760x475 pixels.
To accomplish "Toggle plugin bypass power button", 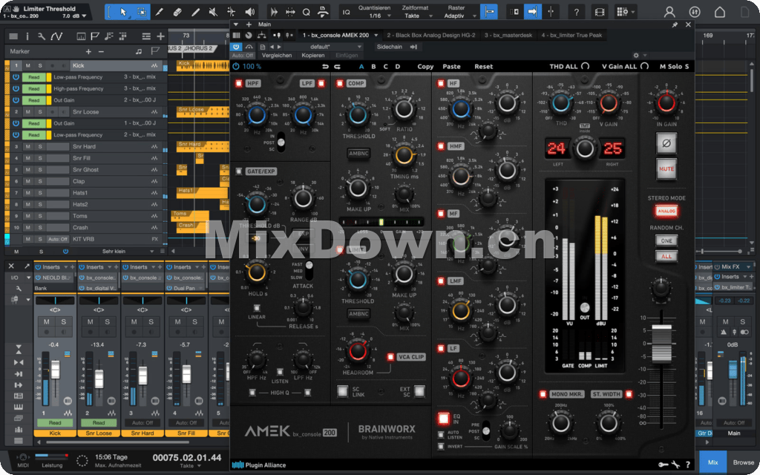I will 235,66.
